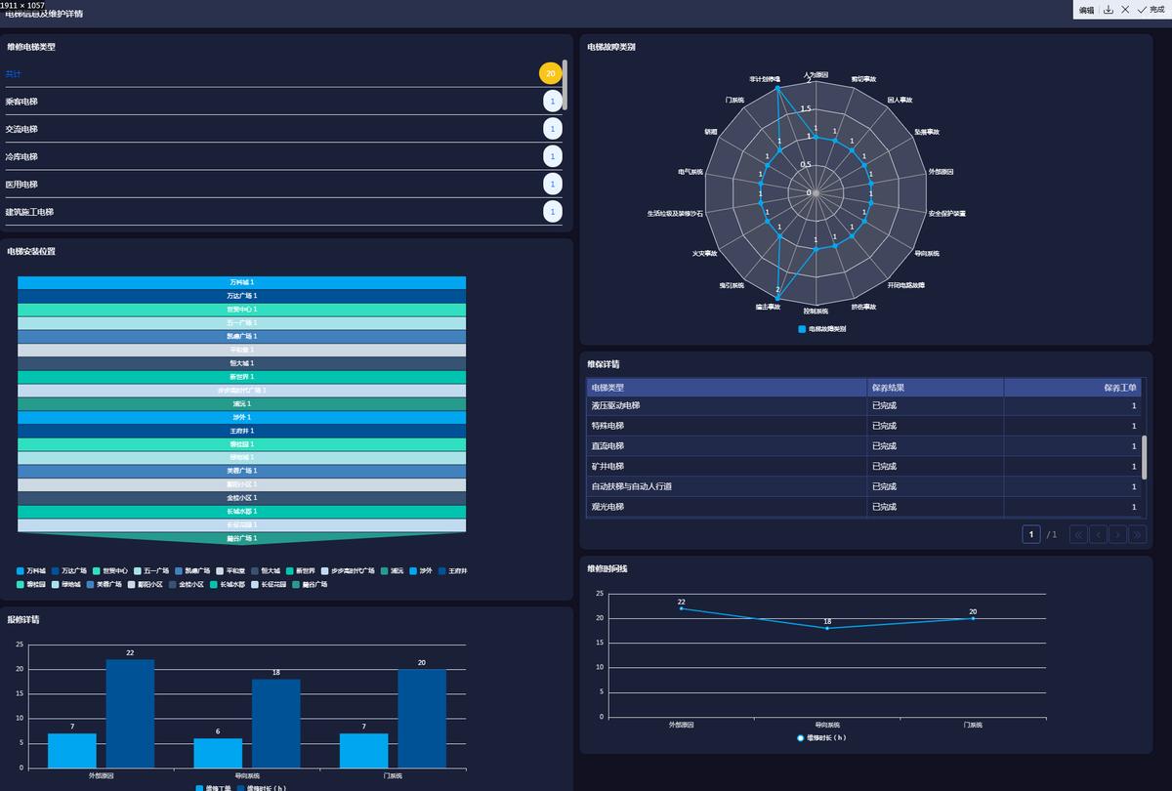Toggle the 维修工单 bar chart legend
1172x791 pixels.
(212, 787)
